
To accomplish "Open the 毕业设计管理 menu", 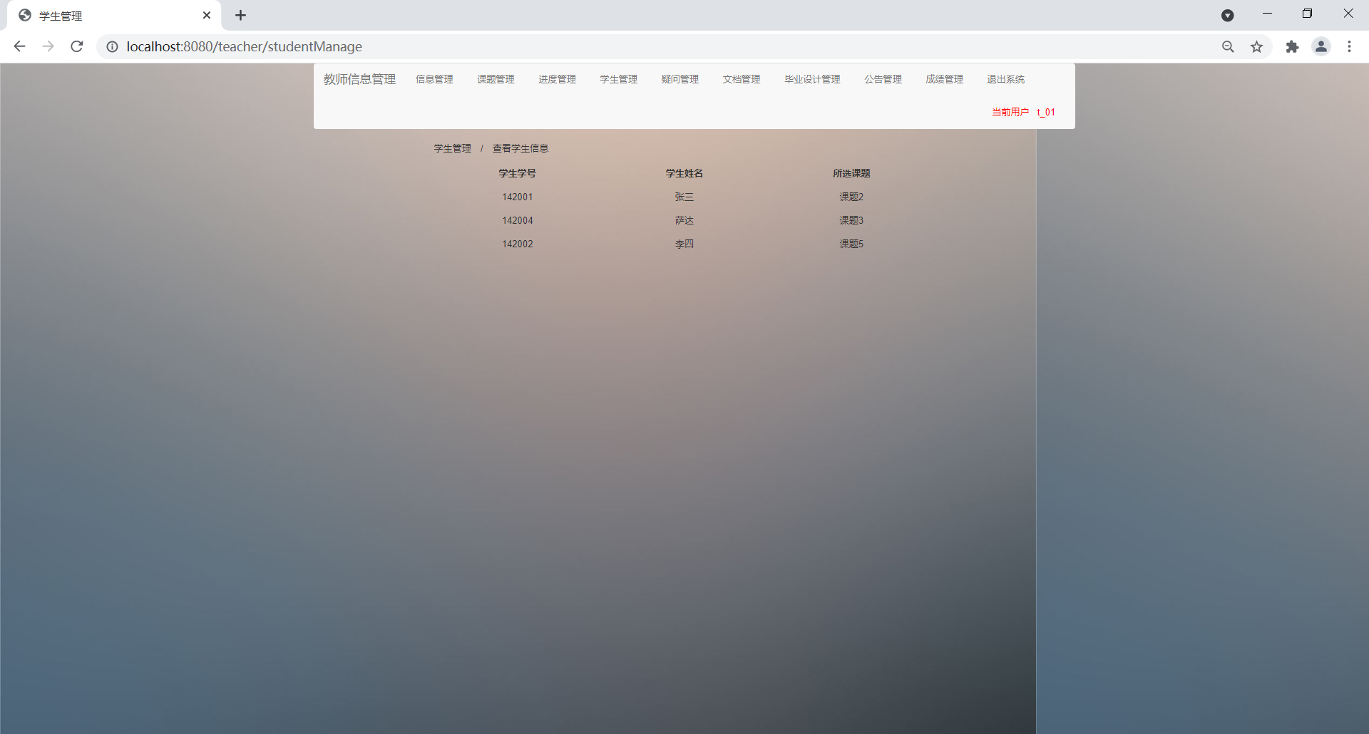I will click(812, 79).
